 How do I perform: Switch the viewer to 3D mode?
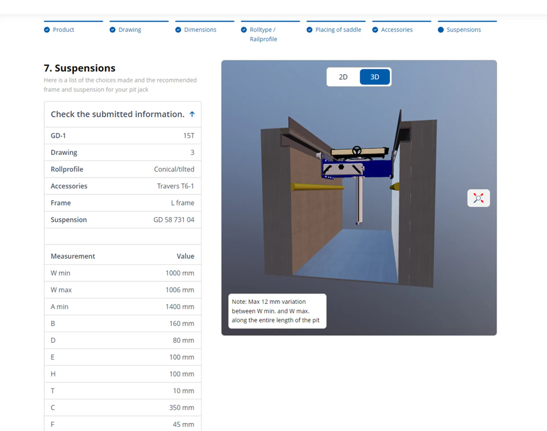tap(374, 77)
